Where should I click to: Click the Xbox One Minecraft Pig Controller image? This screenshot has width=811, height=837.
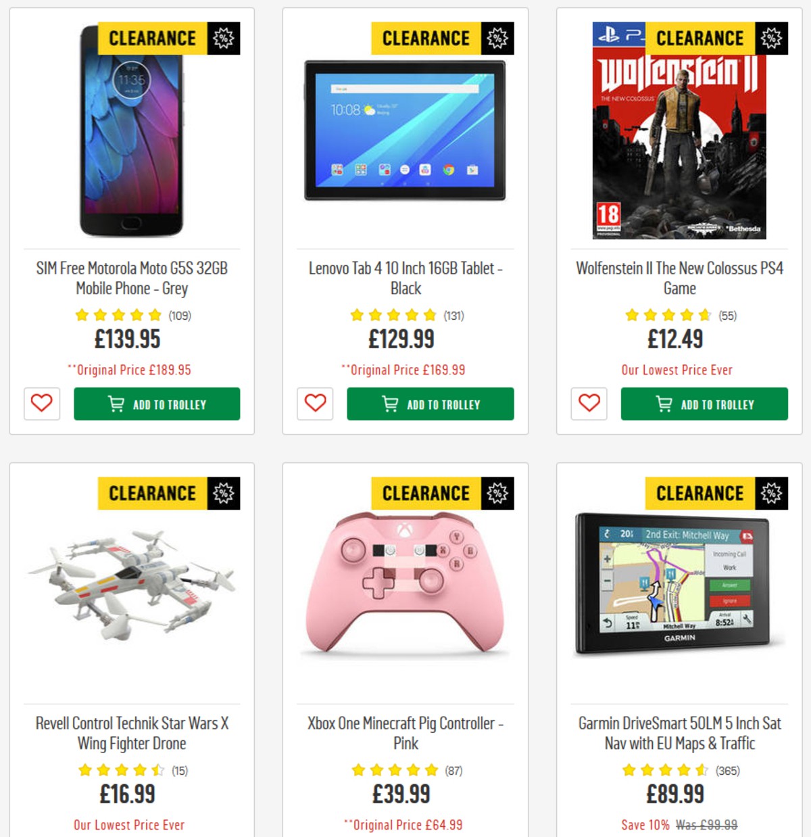tap(405, 588)
